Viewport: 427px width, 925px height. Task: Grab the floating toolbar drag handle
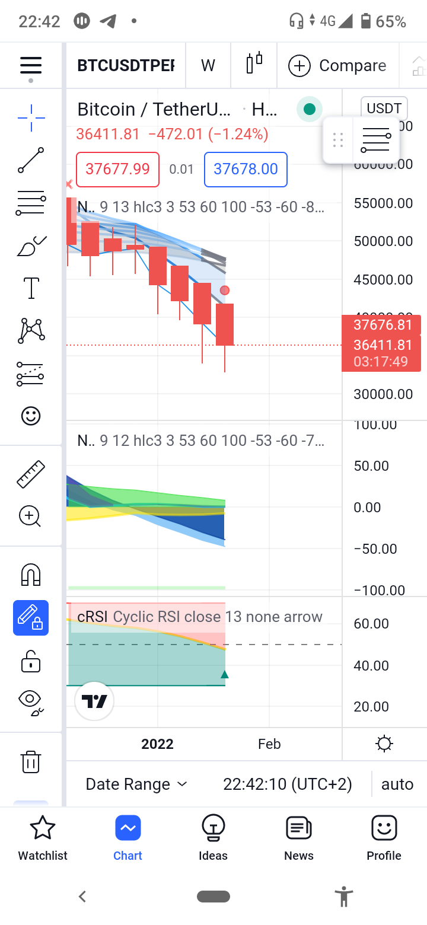(x=338, y=140)
